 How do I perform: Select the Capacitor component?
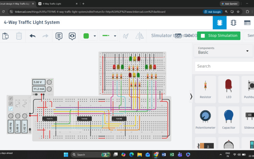click(228, 120)
